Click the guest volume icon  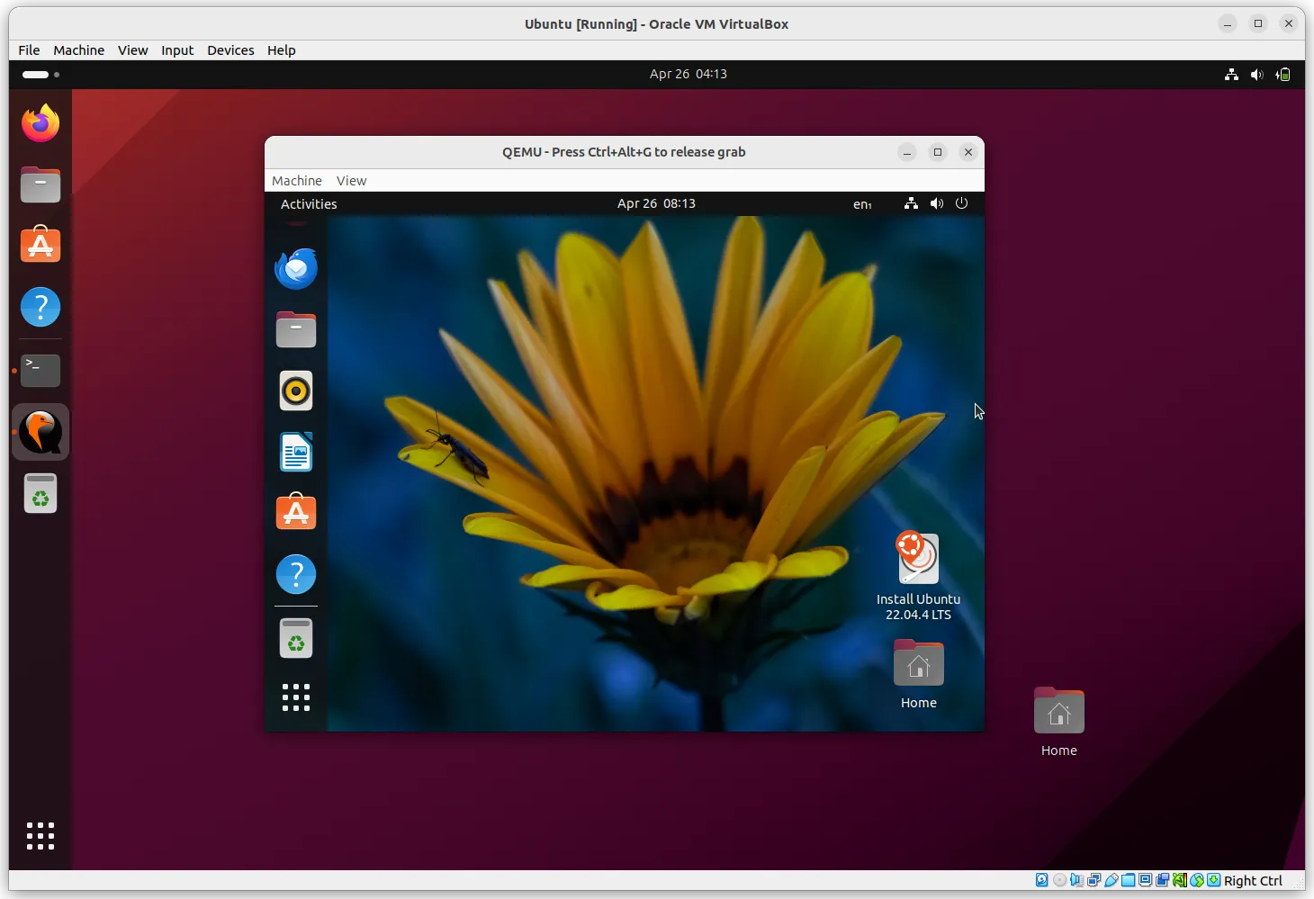pyautogui.click(x=937, y=204)
